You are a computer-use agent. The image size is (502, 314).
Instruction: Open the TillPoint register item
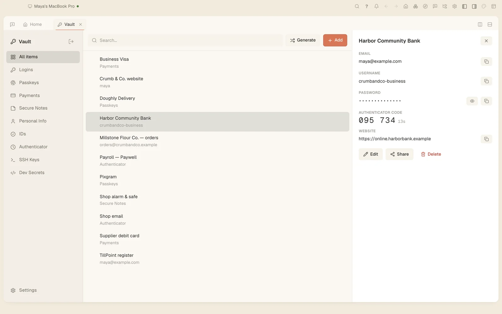(x=217, y=259)
